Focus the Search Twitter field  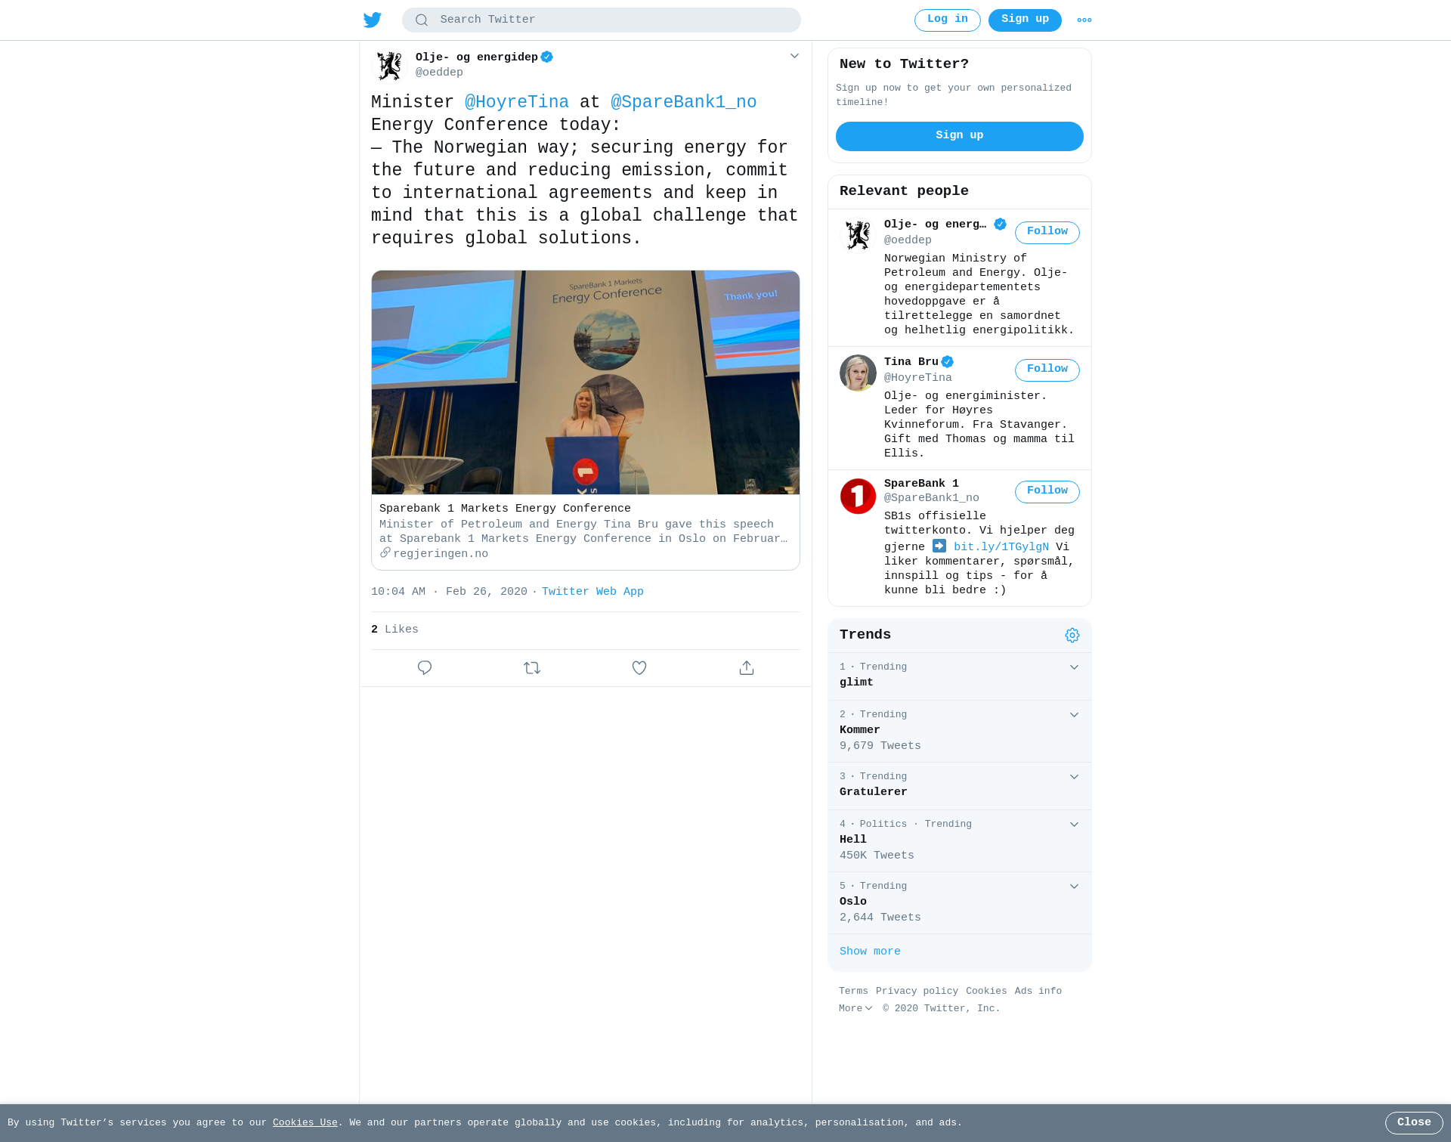(602, 20)
